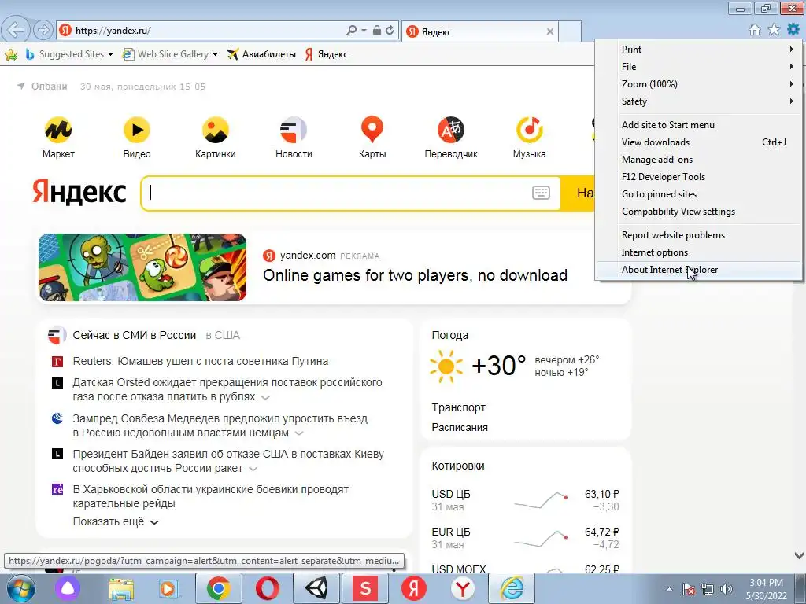Open Яндекс favorites bar link
The height and width of the screenshot is (604, 806).
(x=327, y=54)
